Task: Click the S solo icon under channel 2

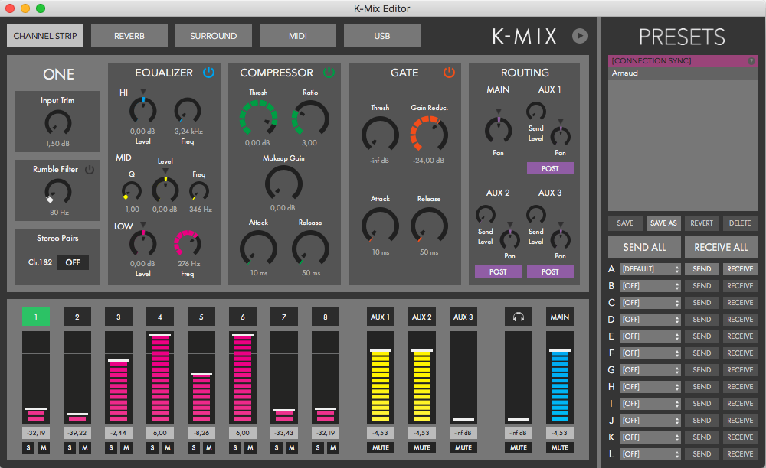Action: click(70, 447)
